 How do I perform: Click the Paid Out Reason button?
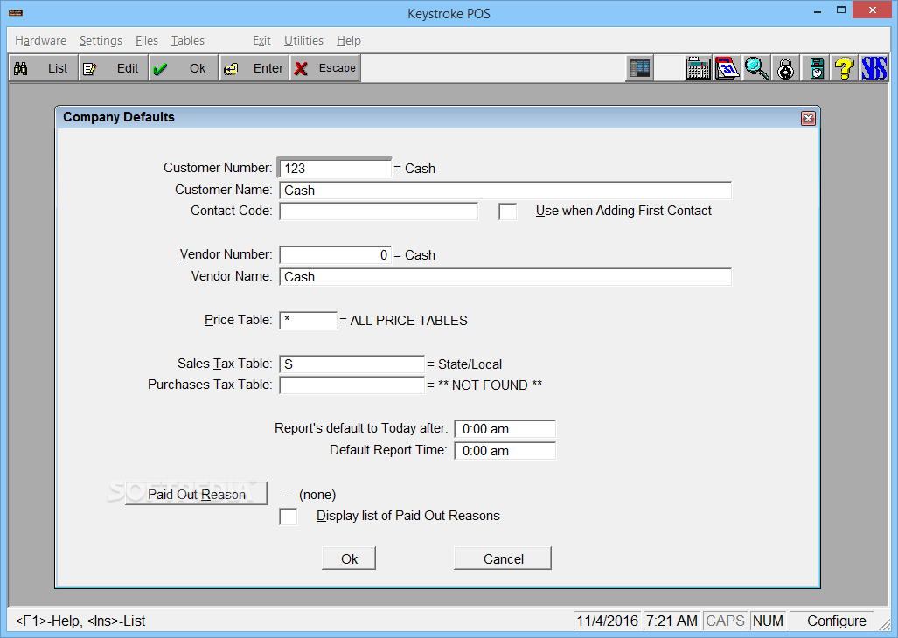click(196, 494)
